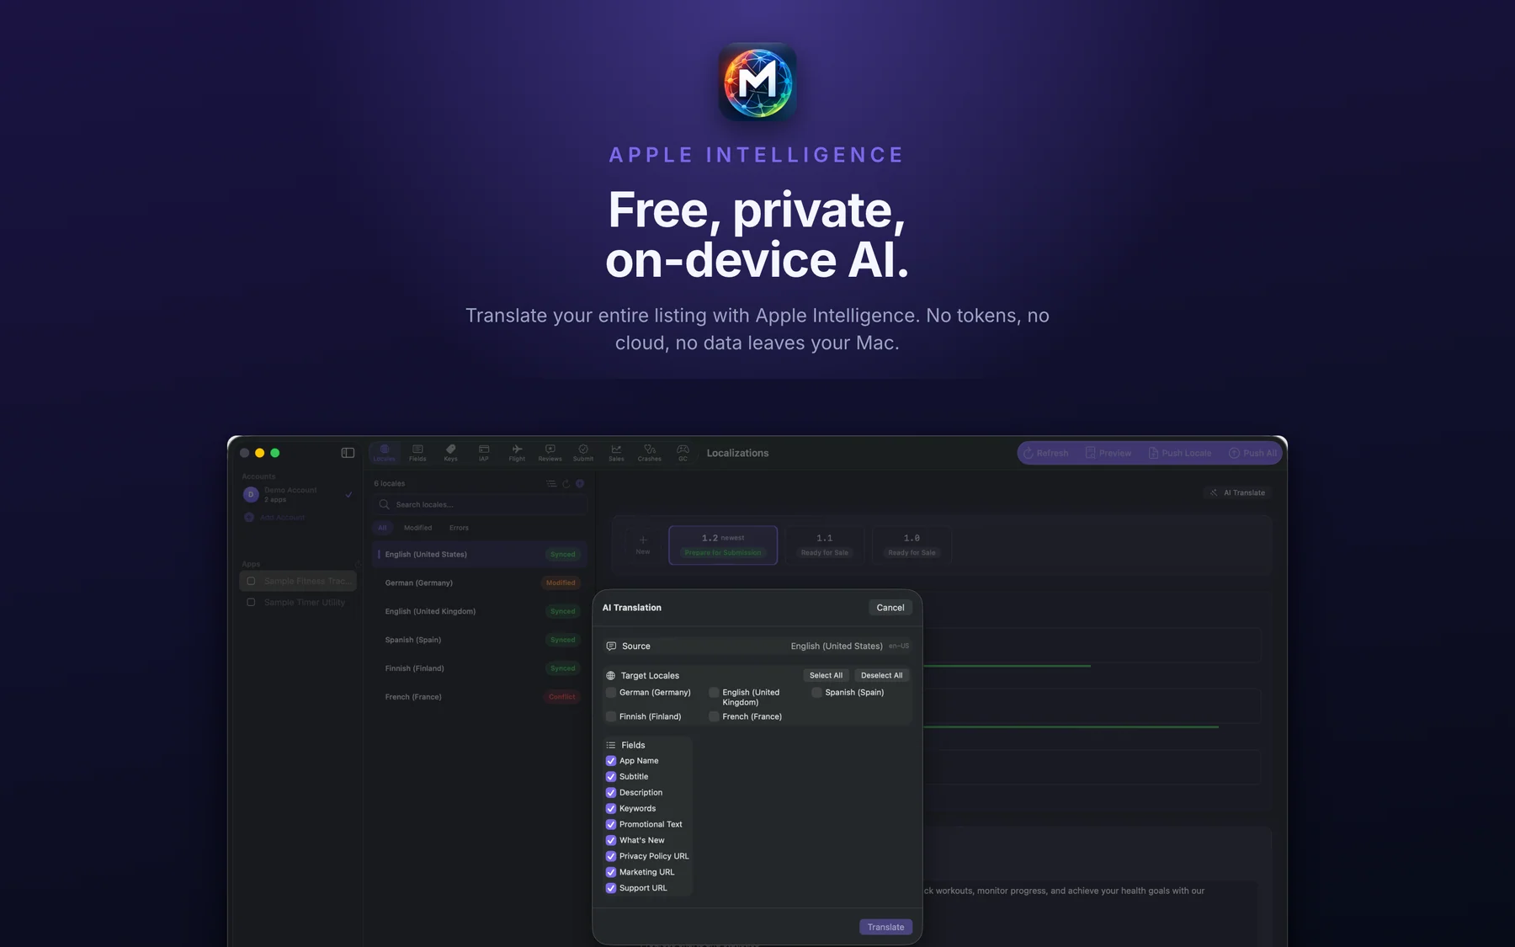
Task: Open the Locales toolbar tab
Action: 384,453
